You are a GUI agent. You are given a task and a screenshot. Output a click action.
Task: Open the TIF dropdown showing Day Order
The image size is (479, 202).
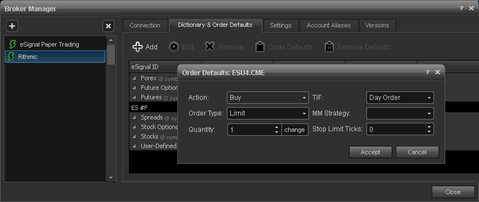[x=400, y=98]
